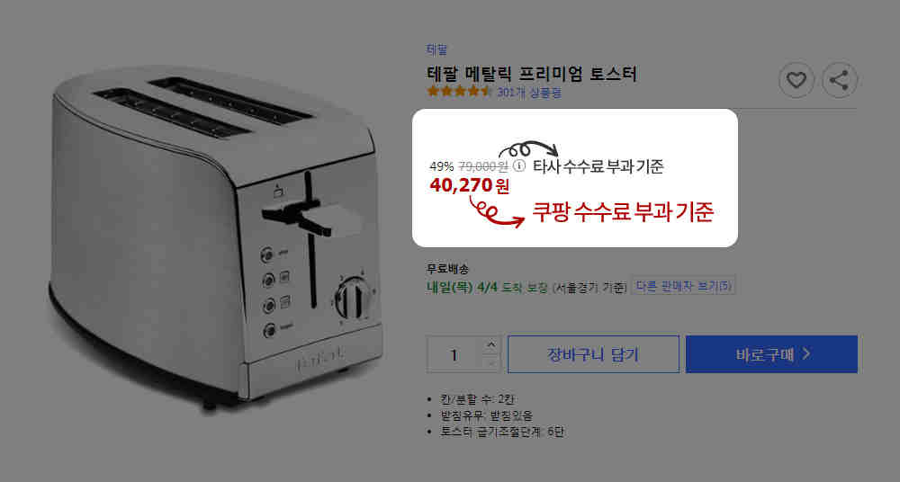Click the share icon
This screenshot has height=482, width=900.
[x=839, y=80]
